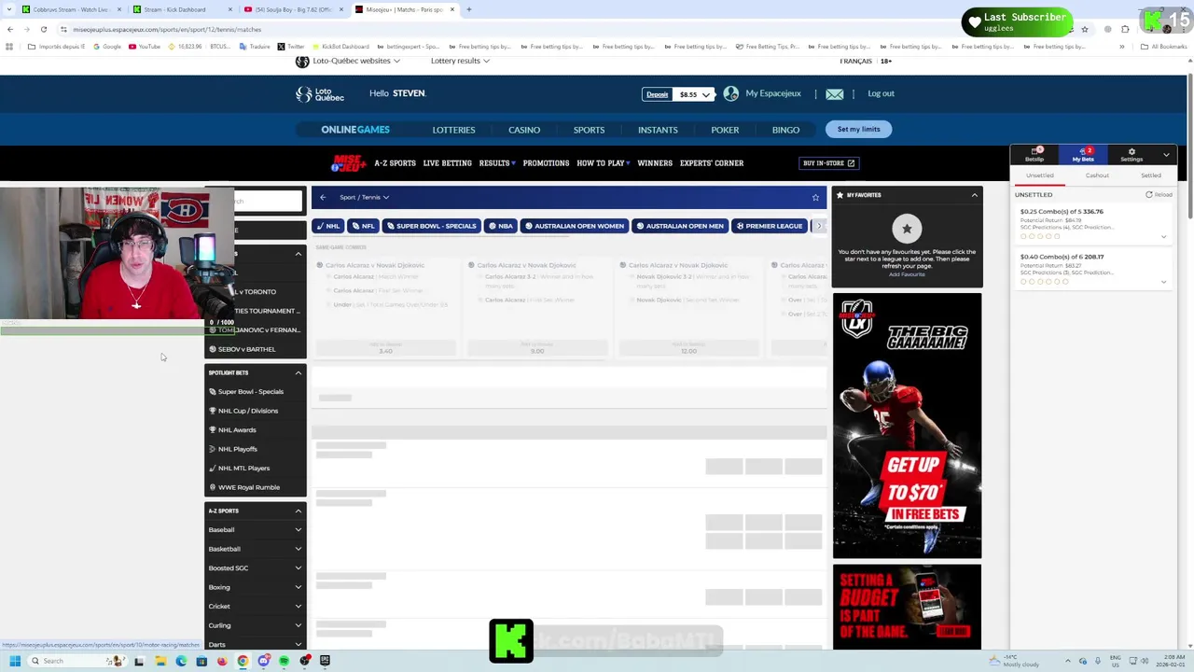The height and width of the screenshot is (672, 1194).
Task: Click the Reload icon in Unsettled bets
Action: (x=1149, y=195)
